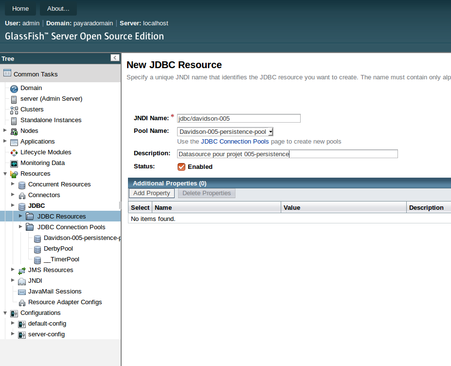Click the JavaMail Sessions envelope icon
The height and width of the screenshot is (366, 451).
[x=22, y=292]
